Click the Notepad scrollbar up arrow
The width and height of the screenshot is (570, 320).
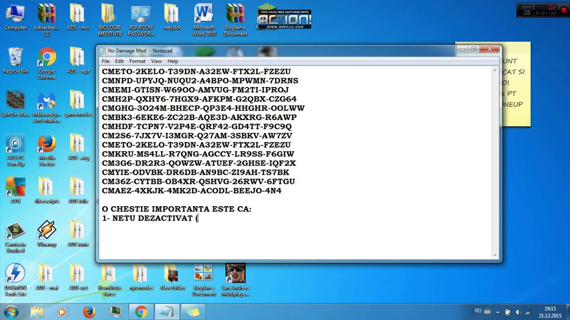point(495,70)
